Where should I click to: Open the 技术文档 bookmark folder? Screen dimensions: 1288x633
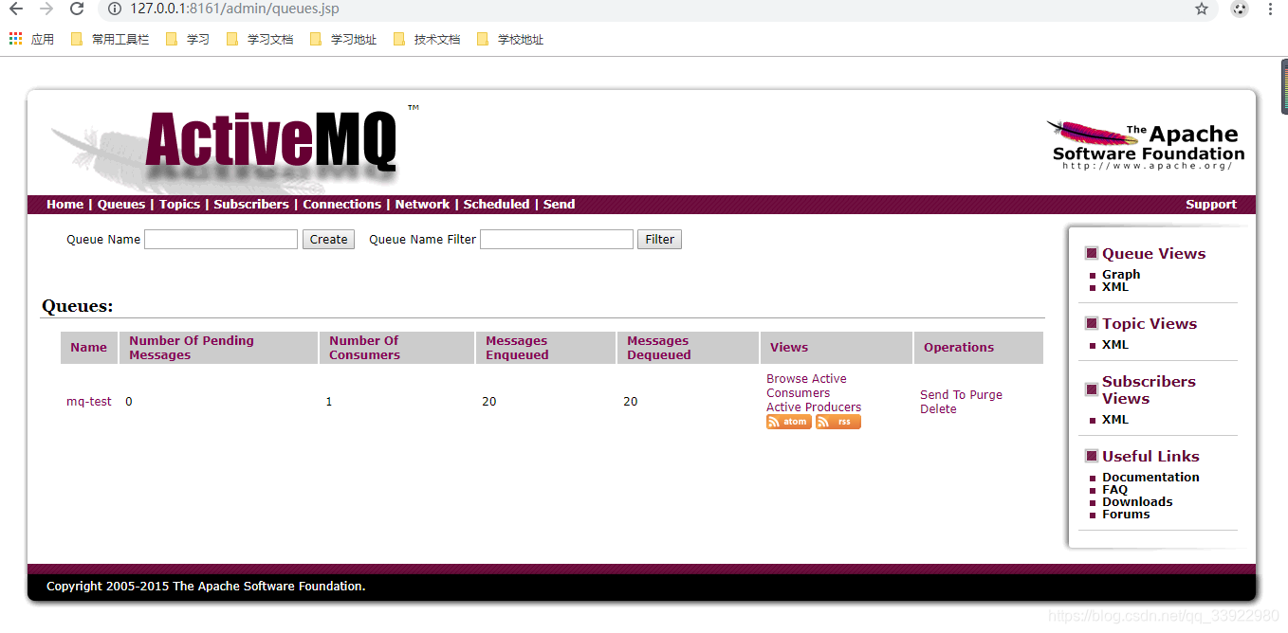(427, 40)
